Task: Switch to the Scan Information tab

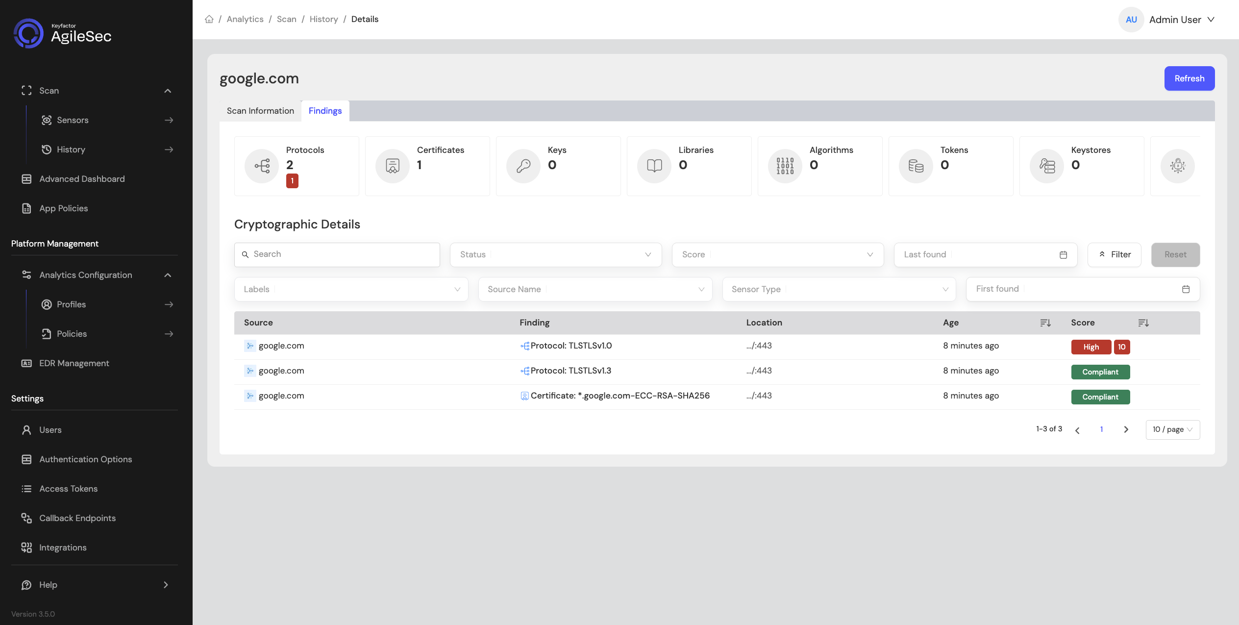Action: point(260,111)
